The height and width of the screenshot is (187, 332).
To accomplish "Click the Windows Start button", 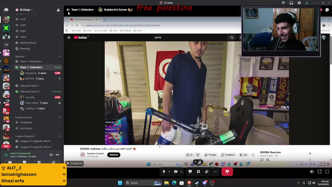I will [x=120, y=183].
